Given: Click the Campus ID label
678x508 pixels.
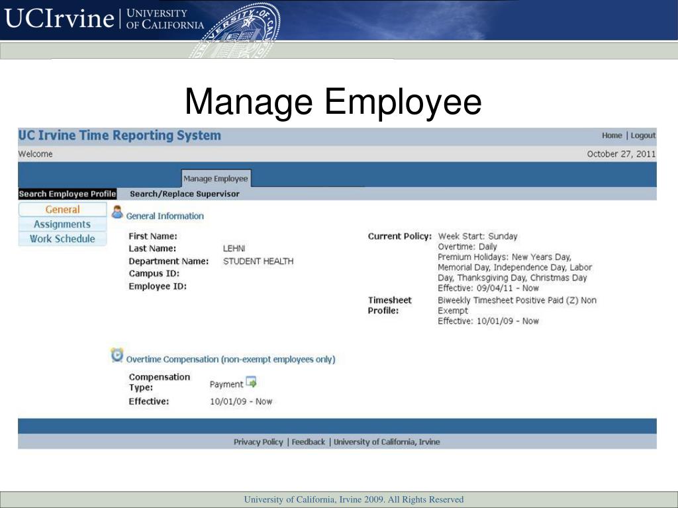Looking at the screenshot, I should [x=154, y=273].
